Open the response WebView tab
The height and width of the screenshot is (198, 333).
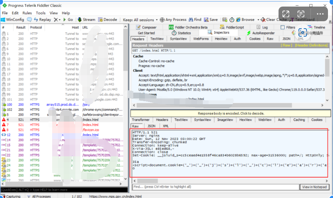(x=265, y=120)
